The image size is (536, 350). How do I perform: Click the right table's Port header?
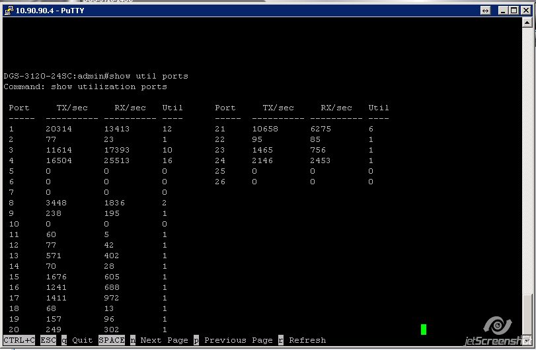pos(225,108)
